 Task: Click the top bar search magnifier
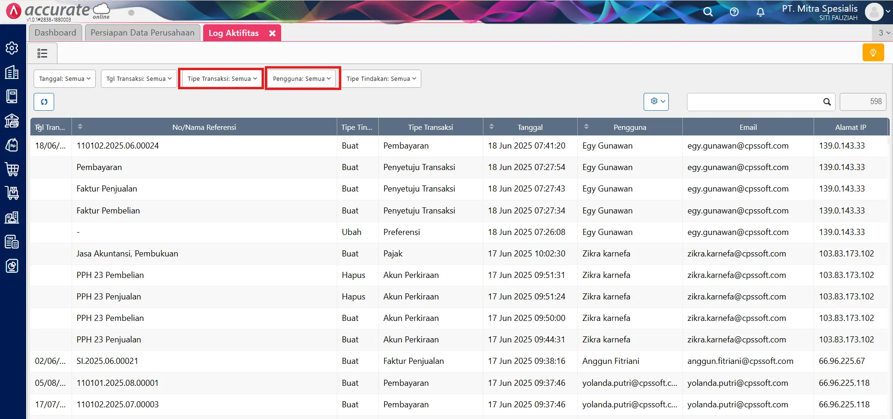(x=708, y=12)
